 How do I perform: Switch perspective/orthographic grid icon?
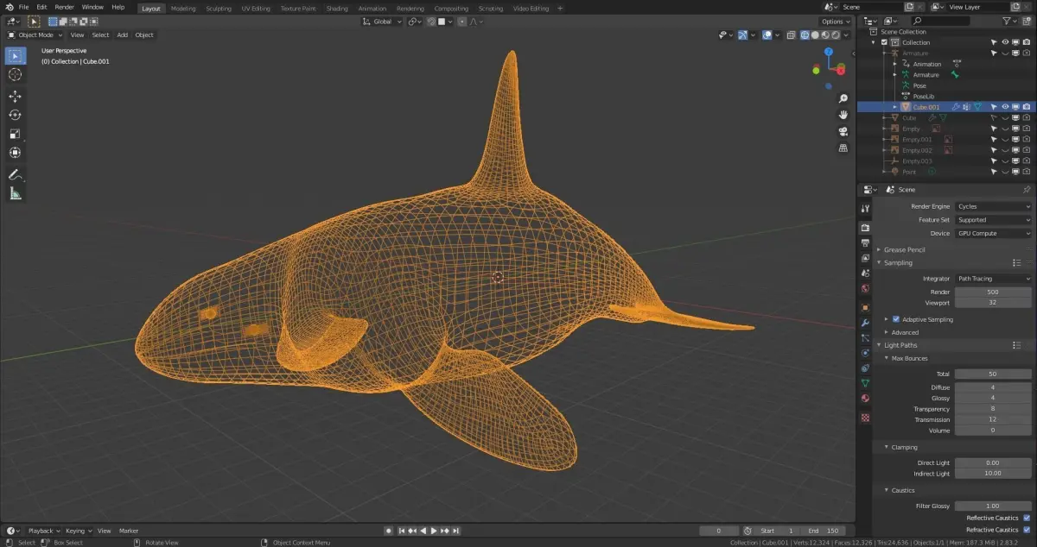click(x=843, y=148)
